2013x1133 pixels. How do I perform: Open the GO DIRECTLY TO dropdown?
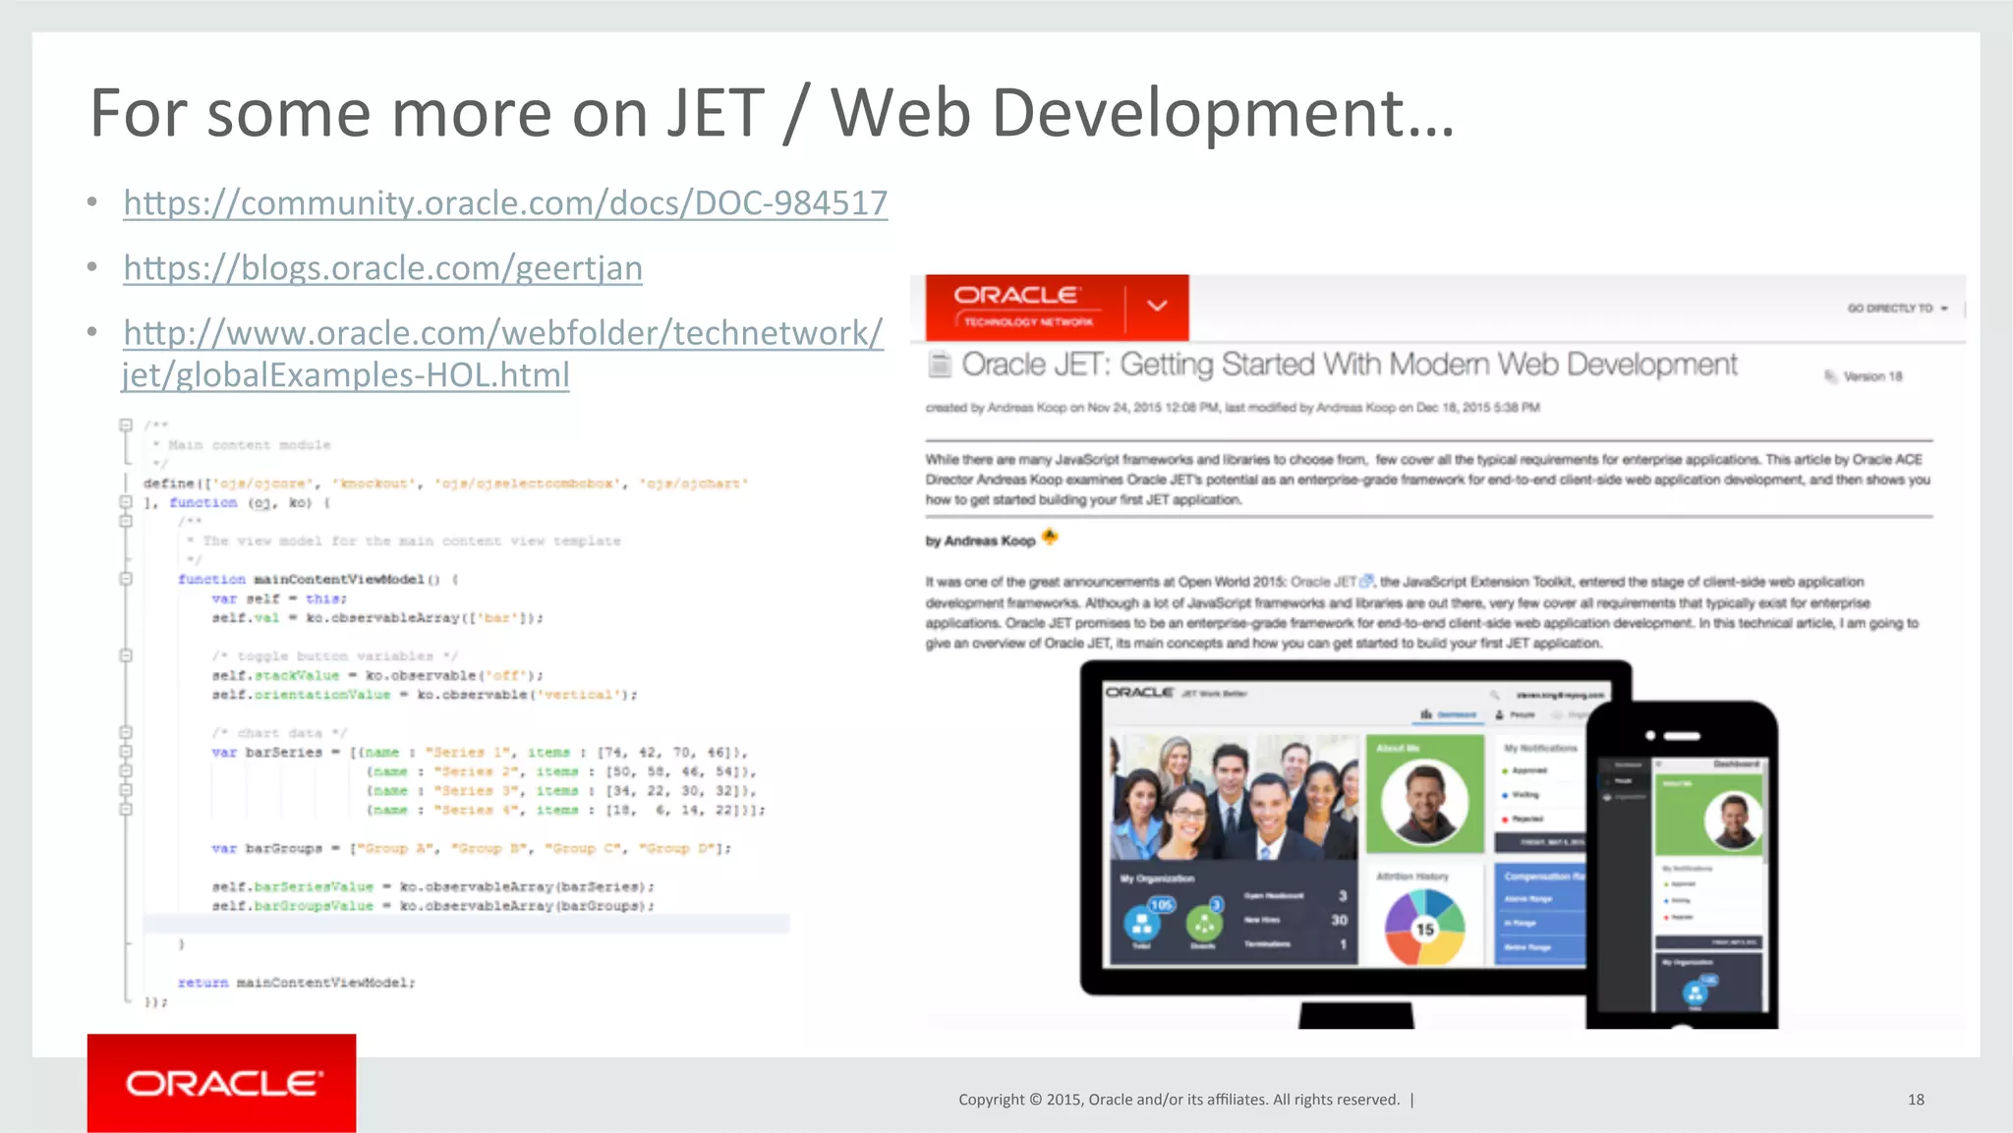click(x=1897, y=309)
